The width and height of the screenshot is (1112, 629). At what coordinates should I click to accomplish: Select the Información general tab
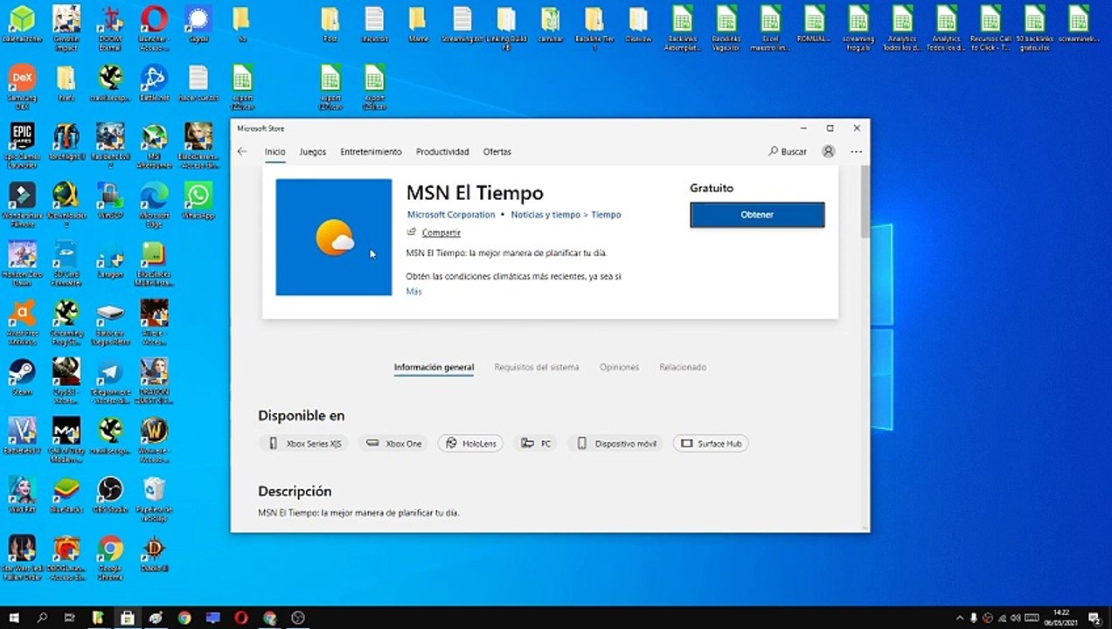tap(434, 368)
